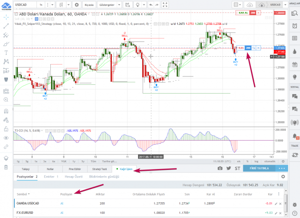Select the measure ruler tool
Viewport: 300px width, 218px height.
click(x=6, y=91)
